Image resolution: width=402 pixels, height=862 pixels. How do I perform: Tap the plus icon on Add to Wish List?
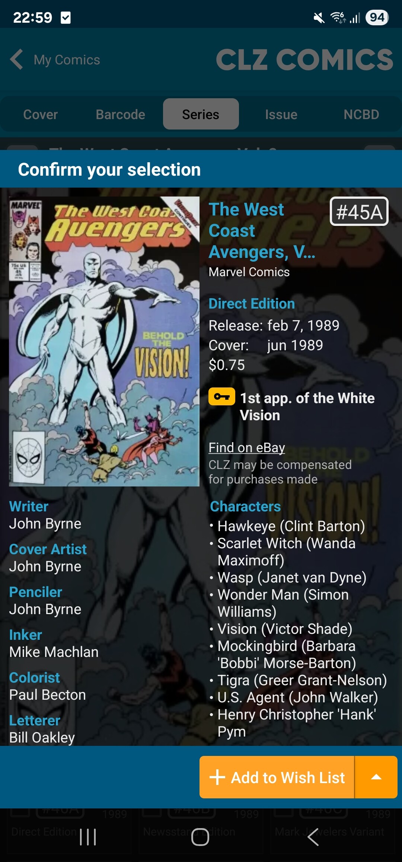tap(217, 777)
